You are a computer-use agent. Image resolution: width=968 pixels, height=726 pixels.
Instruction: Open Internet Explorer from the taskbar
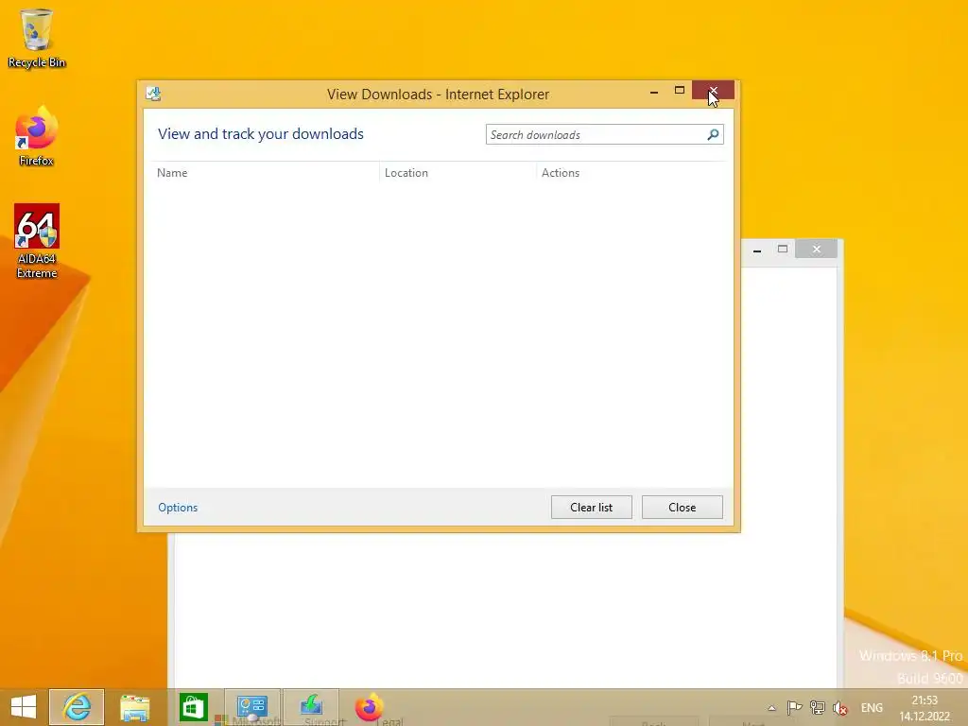coord(77,707)
